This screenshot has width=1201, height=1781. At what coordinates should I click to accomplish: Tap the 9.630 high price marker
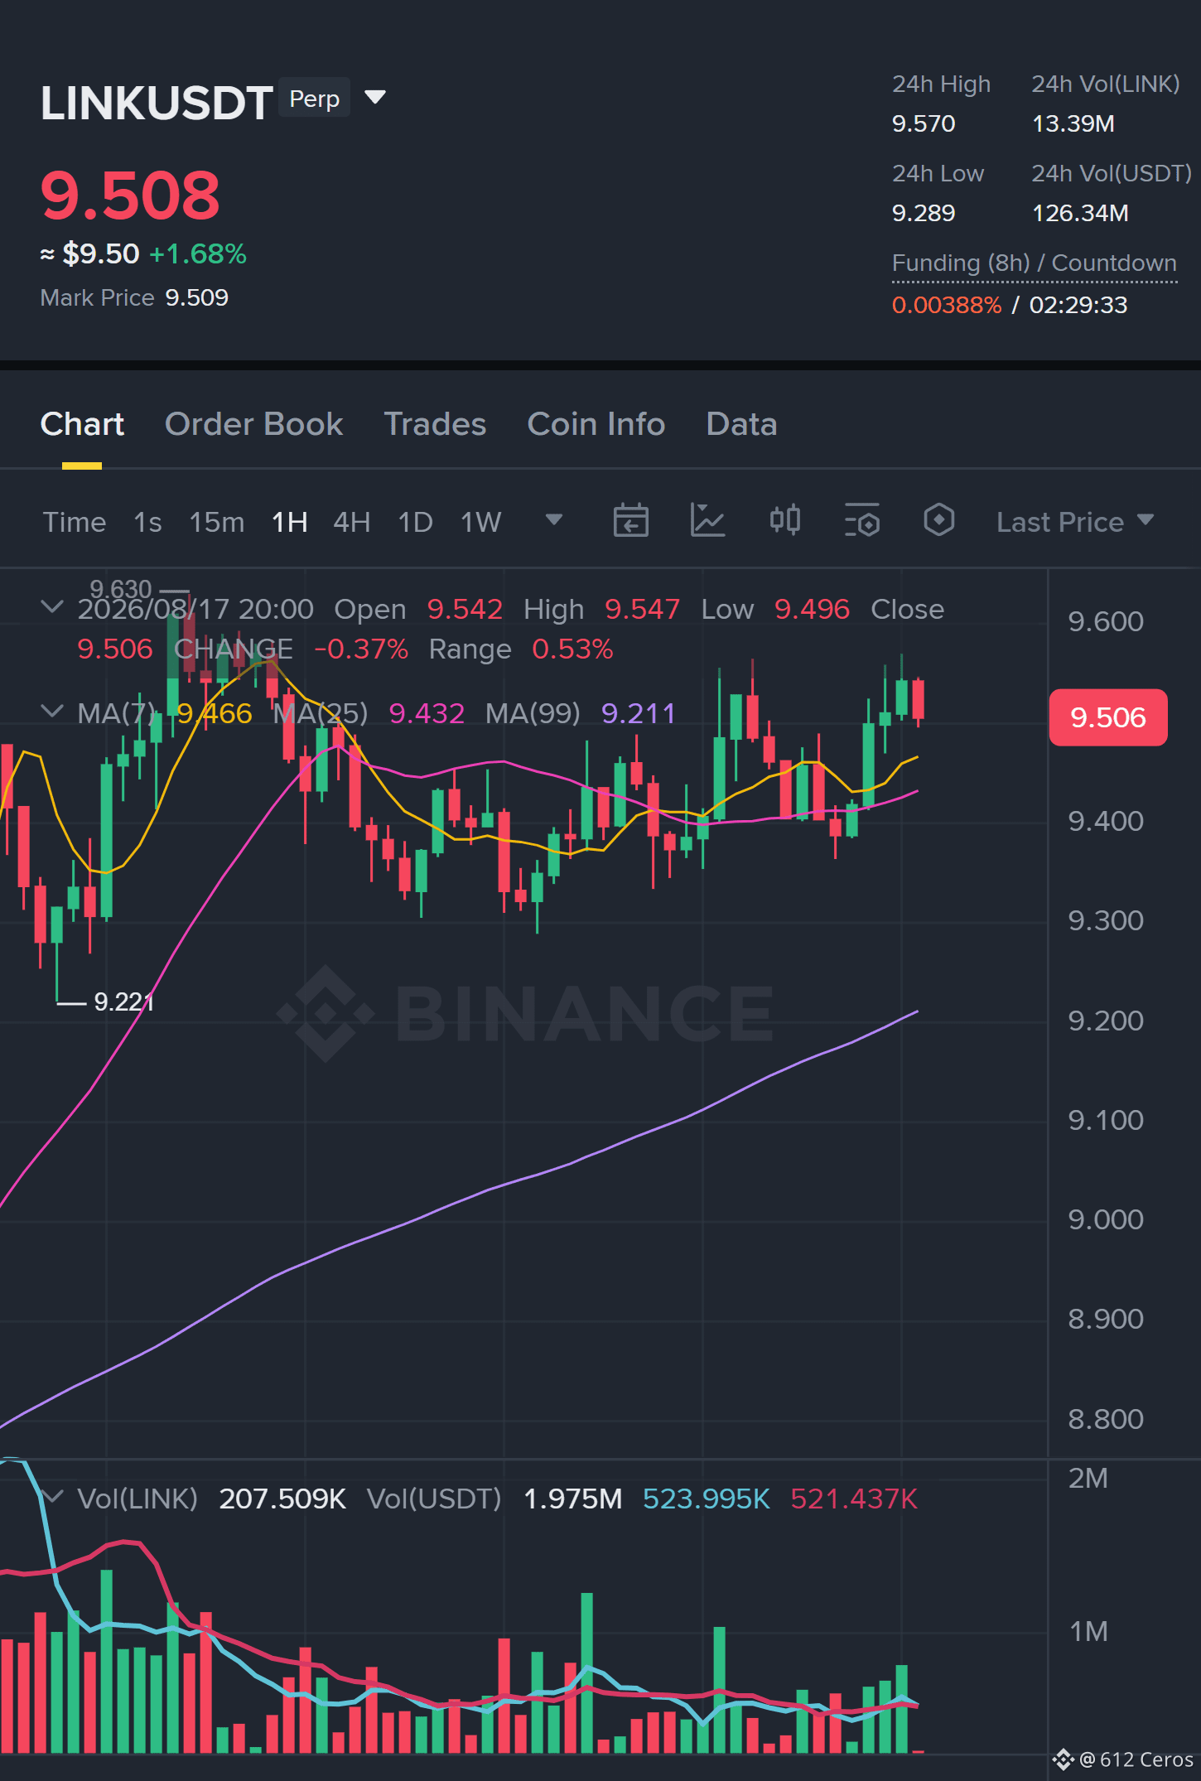[x=121, y=589]
